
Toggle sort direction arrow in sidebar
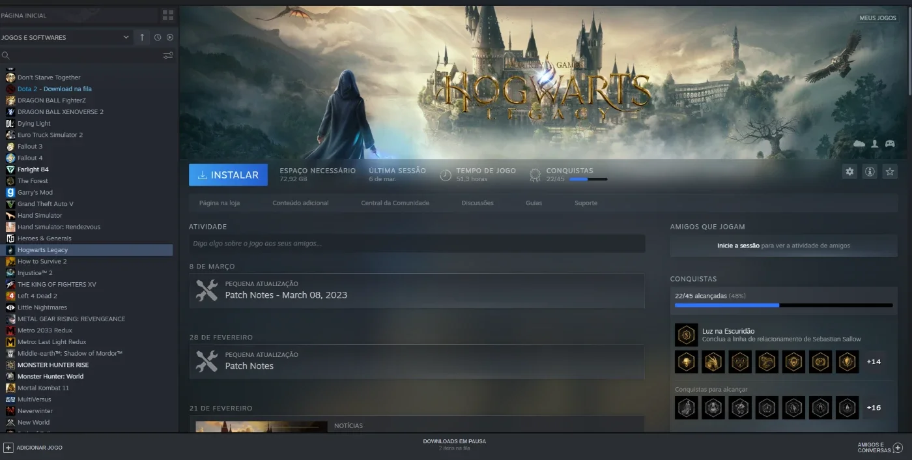click(x=142, y=37)
